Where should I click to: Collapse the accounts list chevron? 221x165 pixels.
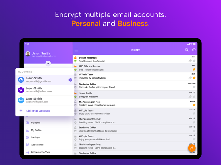[48, 63]
